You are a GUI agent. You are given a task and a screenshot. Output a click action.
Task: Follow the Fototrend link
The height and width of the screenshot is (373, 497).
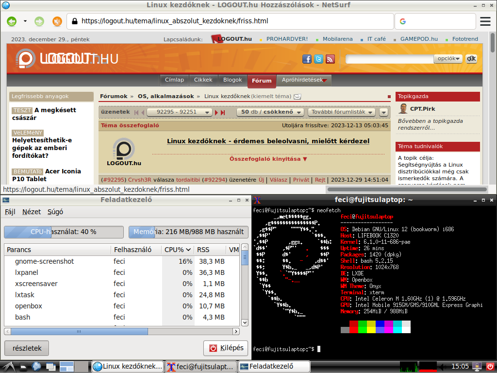[465, 39]
